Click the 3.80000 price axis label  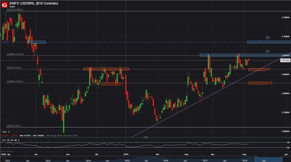click(x=285, y=93)
